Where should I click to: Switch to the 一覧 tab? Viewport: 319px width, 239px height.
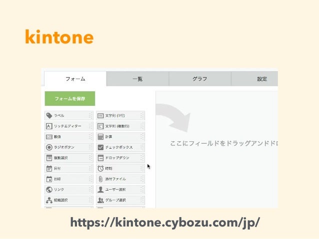click(137, 79)
